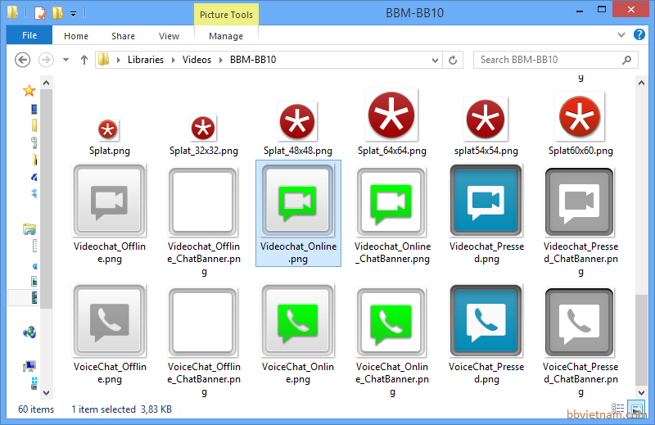Click the folder icon in the address bar
Viewport: 655px width, 425px height.
click(x=104, y=59)
